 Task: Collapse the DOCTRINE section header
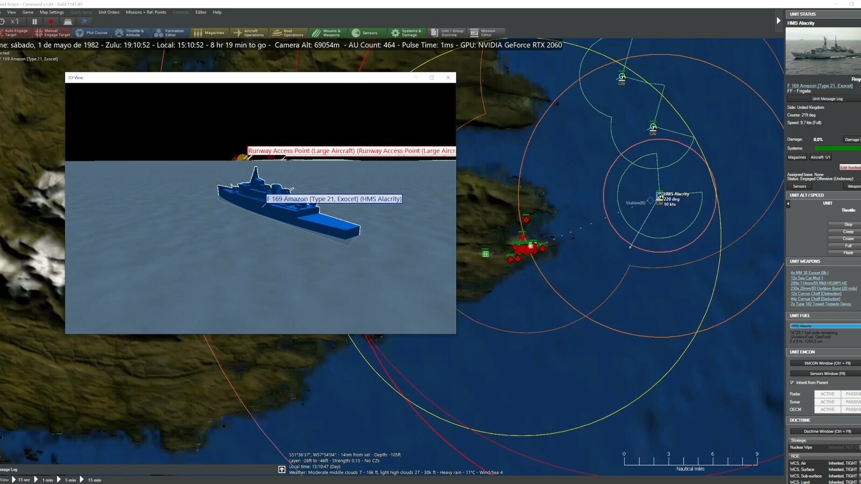pos(823,420)
